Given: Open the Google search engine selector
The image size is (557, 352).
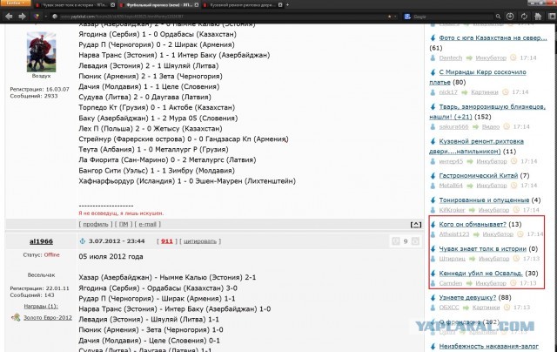Looking at the screenshot, I should [x=408, y=17].
